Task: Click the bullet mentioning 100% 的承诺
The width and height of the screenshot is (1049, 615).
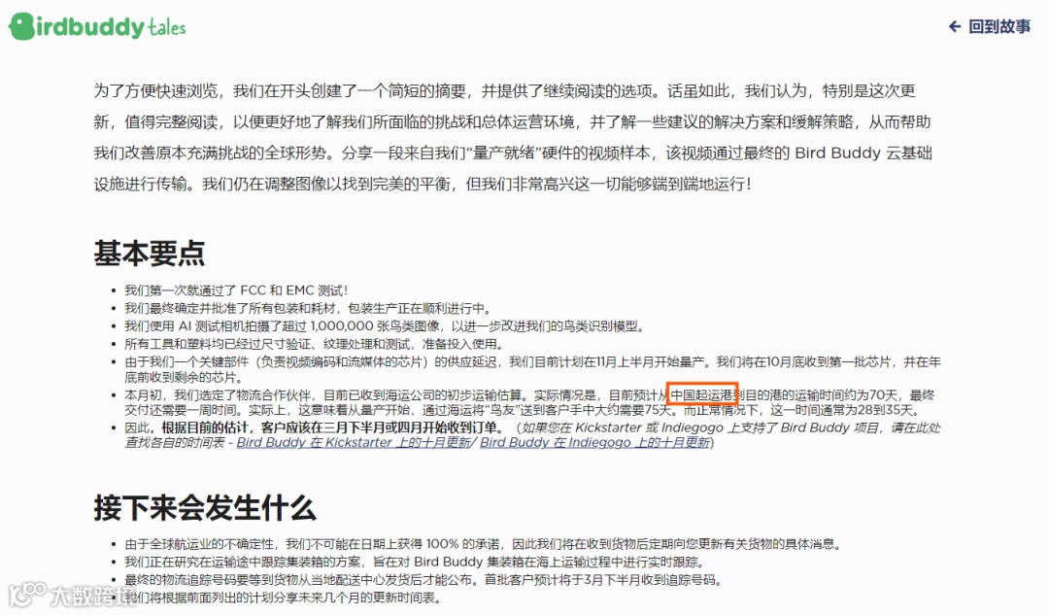Action: click(483, 544)
